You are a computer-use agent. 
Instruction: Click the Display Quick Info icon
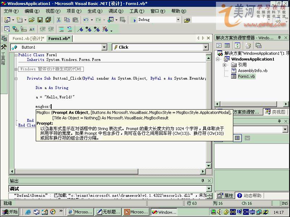[24, 29]
